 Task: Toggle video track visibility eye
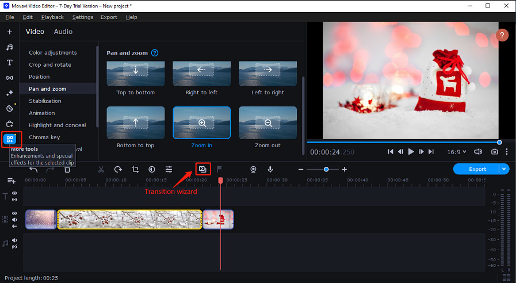coord(14,213)
